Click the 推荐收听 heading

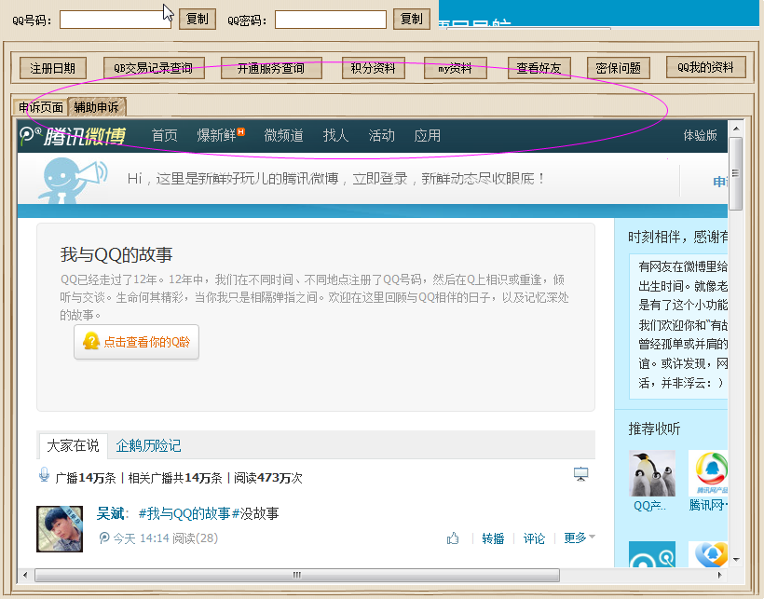click(x=654, y=429)
